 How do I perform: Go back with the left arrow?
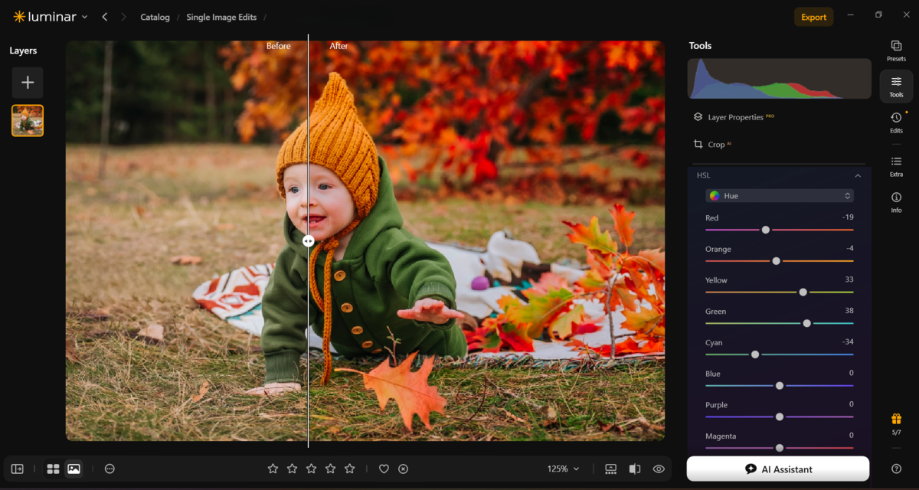click(x=105, y=17)
